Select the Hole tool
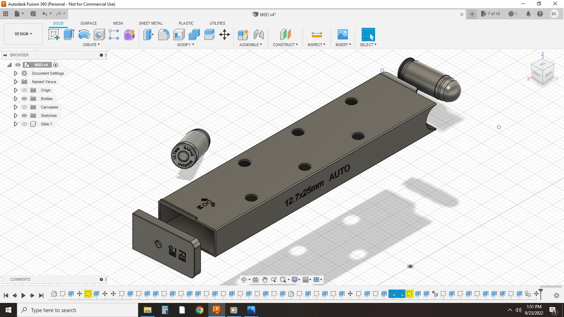 (x=99, y=35)
